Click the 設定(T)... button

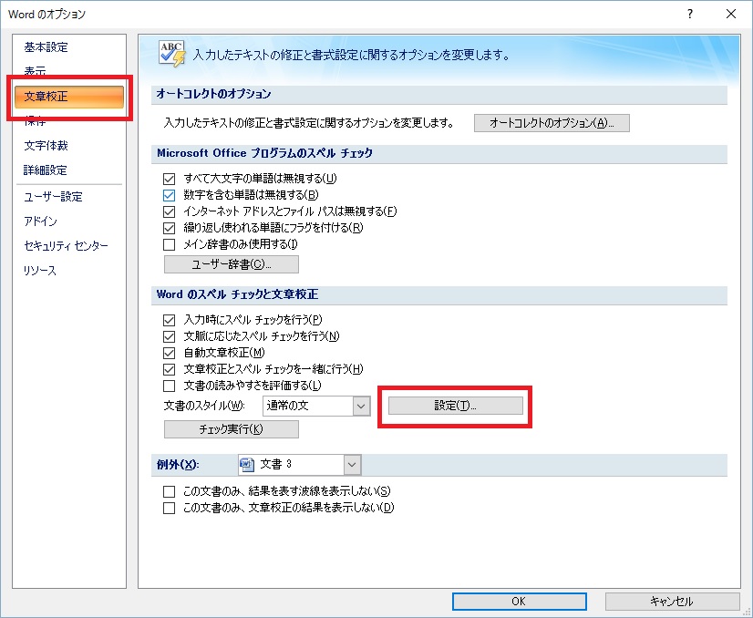point(455,406)
